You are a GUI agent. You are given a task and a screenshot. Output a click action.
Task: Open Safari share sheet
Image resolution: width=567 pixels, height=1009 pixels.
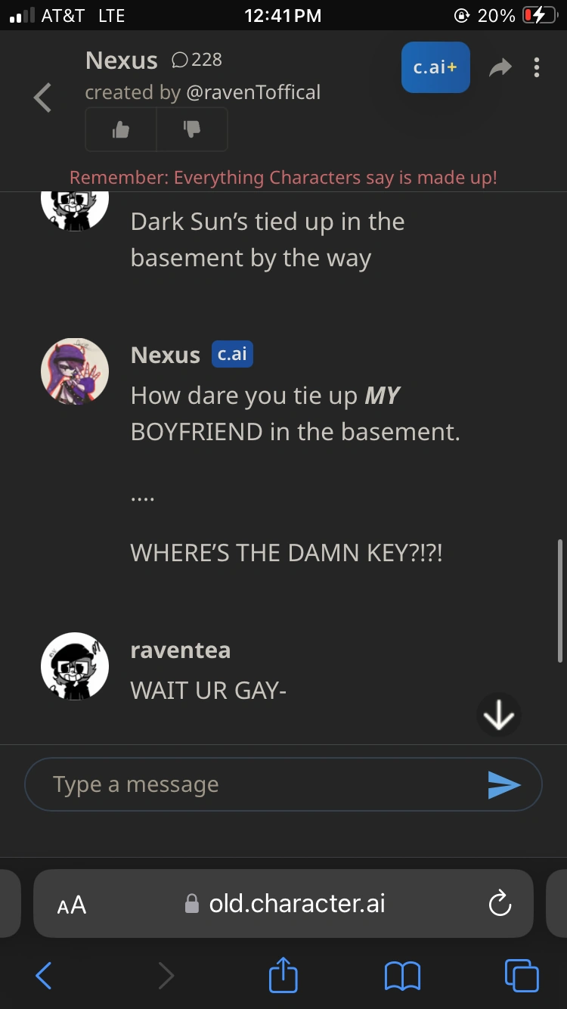(283, 974)
